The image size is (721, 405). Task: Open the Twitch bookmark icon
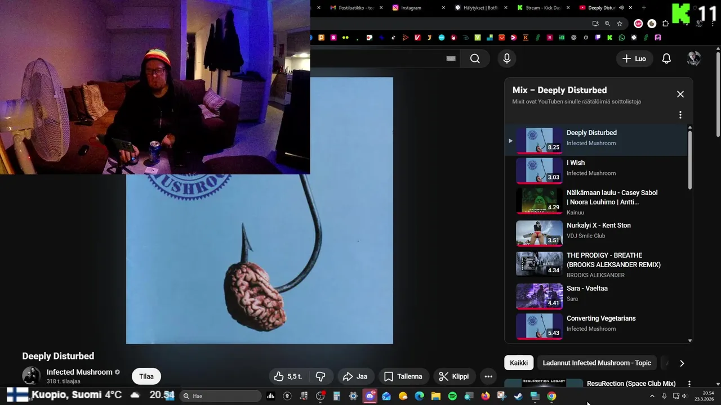pos(598,38)
